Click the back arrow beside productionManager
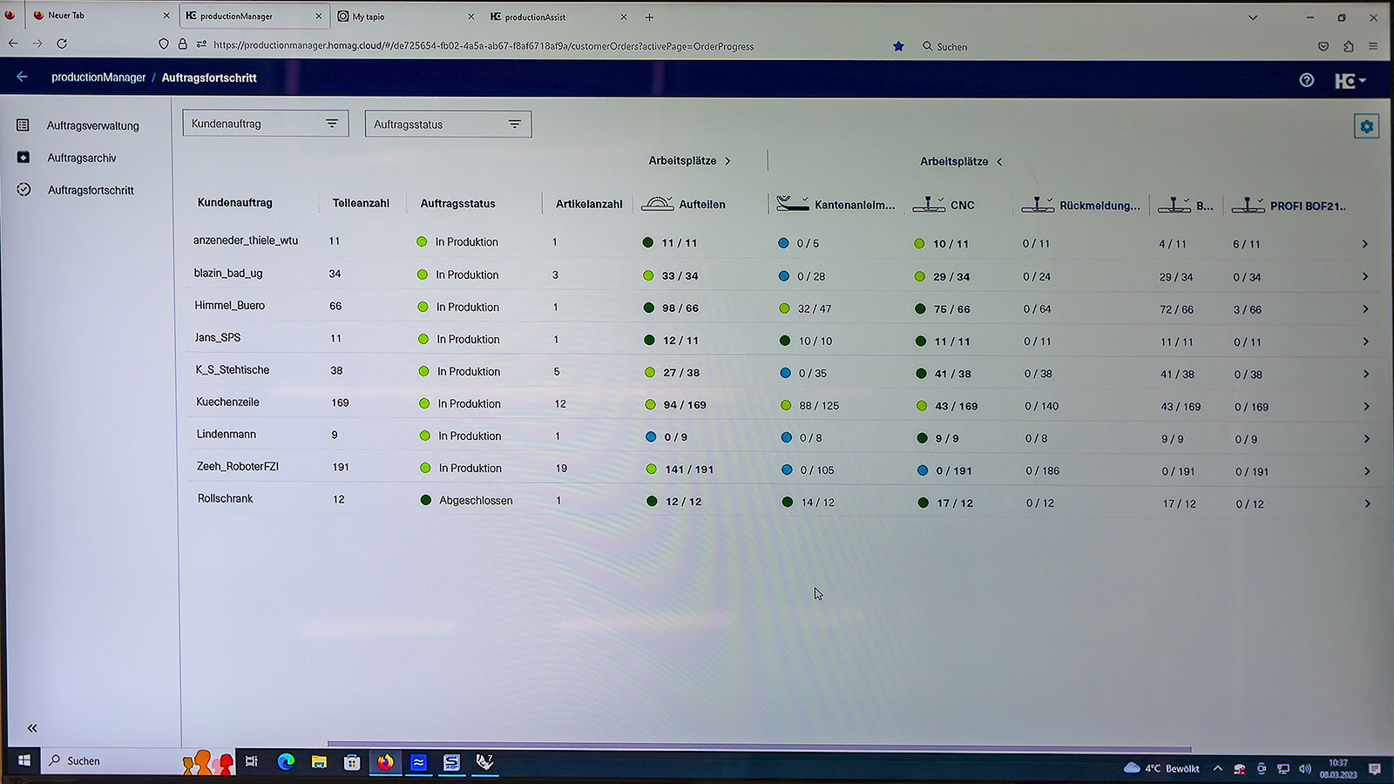The width and height of the screenshot is (1394, 784). (x=23, y=78)
